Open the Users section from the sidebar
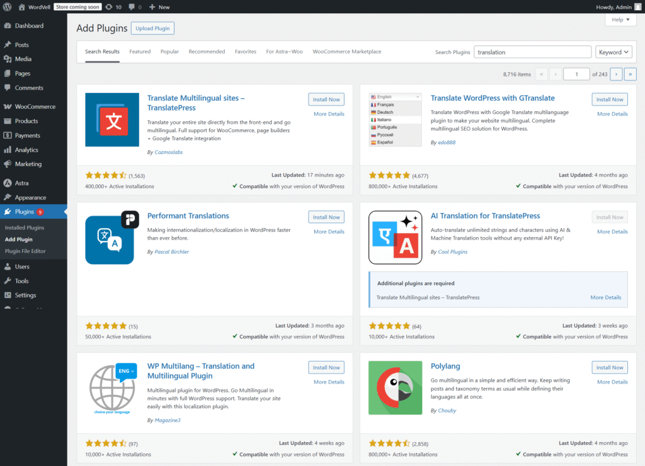The image size is (645, 466). click(x=25, y=266)
